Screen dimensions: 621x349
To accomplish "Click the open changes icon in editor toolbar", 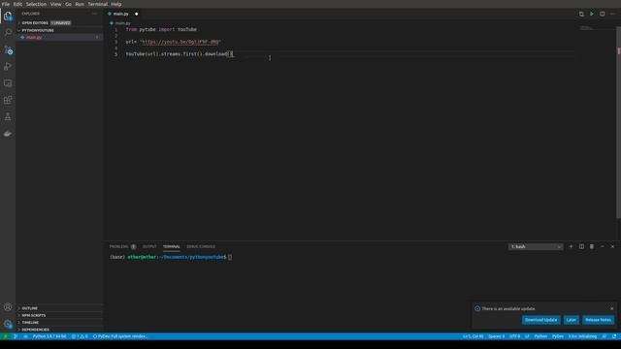I will 581,14.
